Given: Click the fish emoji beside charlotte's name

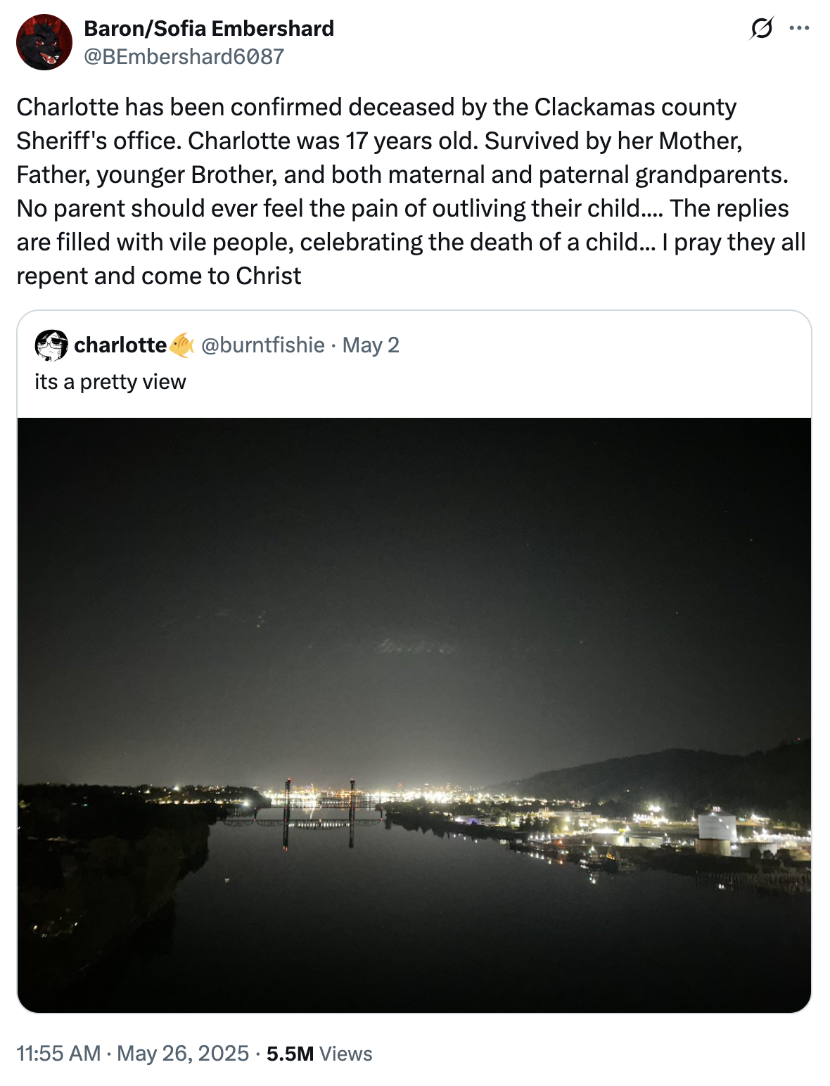Looking at the screenshot, I should 181,345.
